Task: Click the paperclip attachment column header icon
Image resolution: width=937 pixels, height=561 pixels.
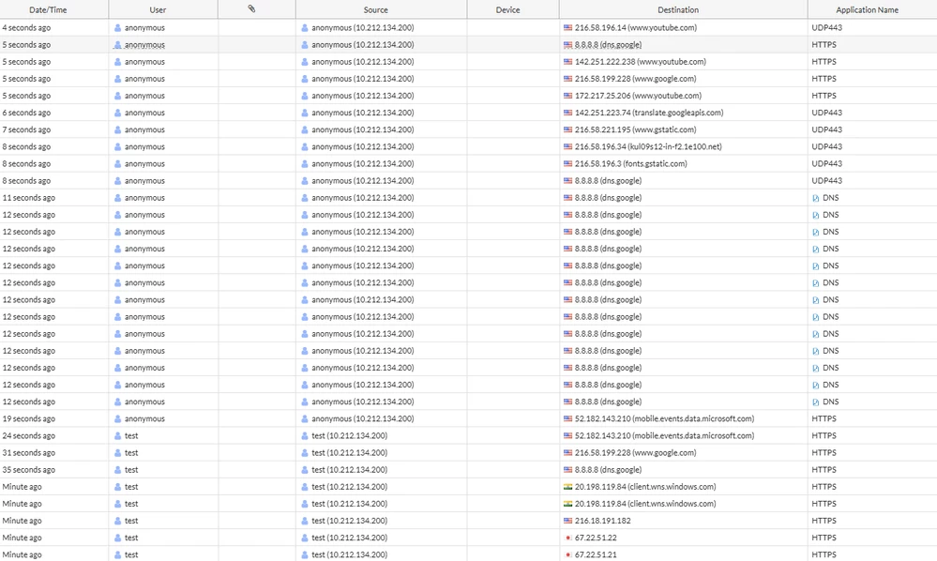Action: coord(251,9)
